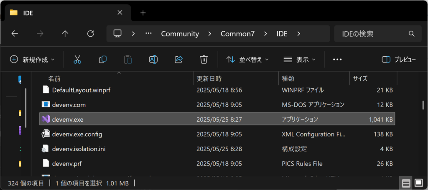This screenshot has width=428, height=190.
Task: Switch to details view icon in status bar
Action: pos(406,183)
